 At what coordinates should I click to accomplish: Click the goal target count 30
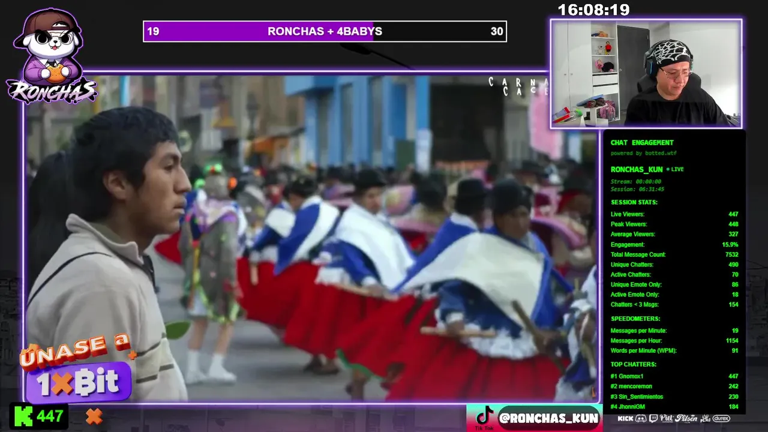pos(497,31)
